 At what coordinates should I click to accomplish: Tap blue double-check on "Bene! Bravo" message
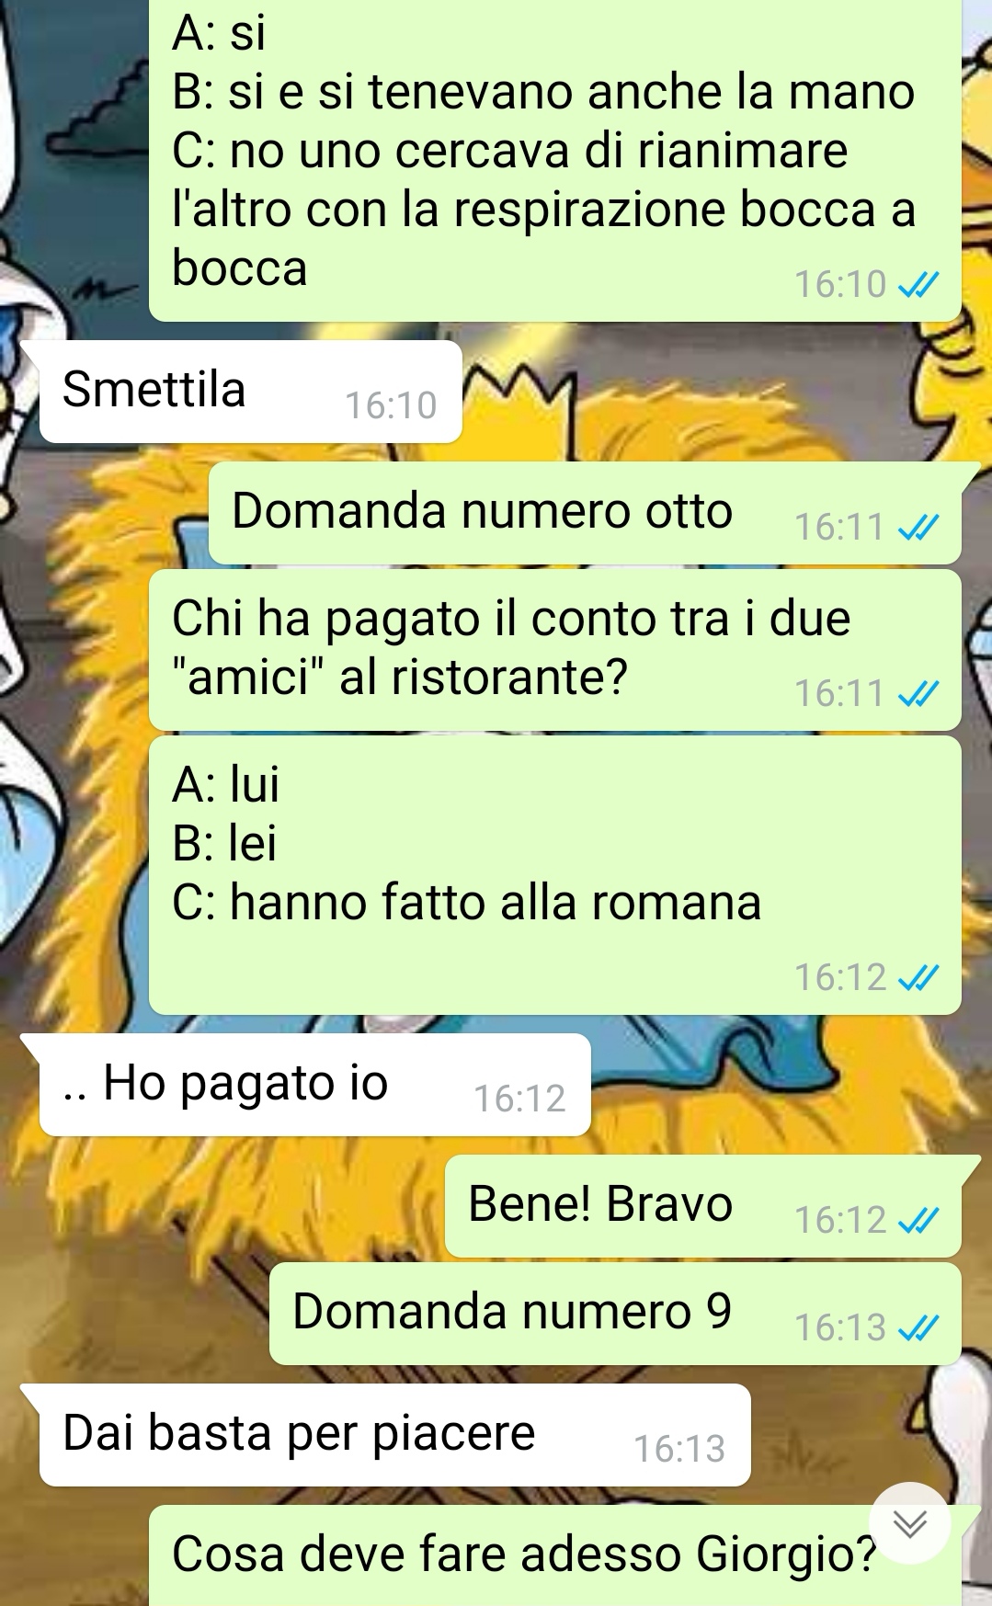click(918, 1221)
